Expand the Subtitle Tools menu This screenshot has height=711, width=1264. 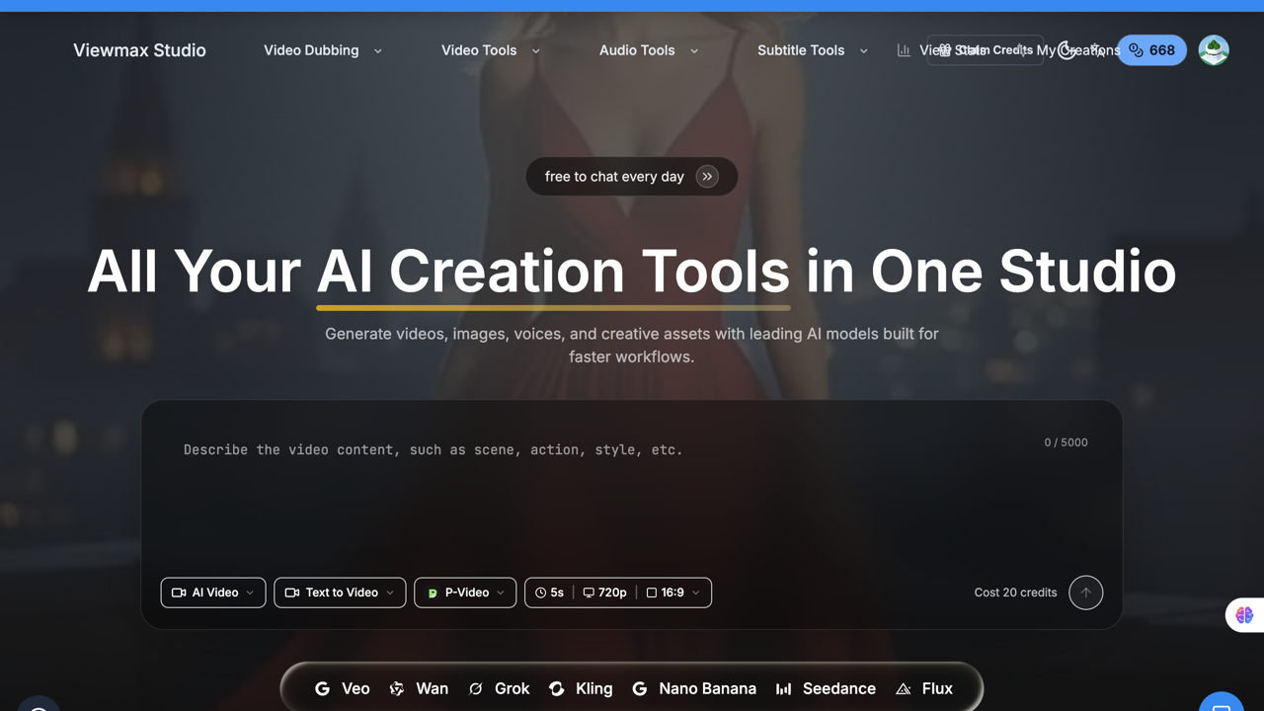click(813, 50)
